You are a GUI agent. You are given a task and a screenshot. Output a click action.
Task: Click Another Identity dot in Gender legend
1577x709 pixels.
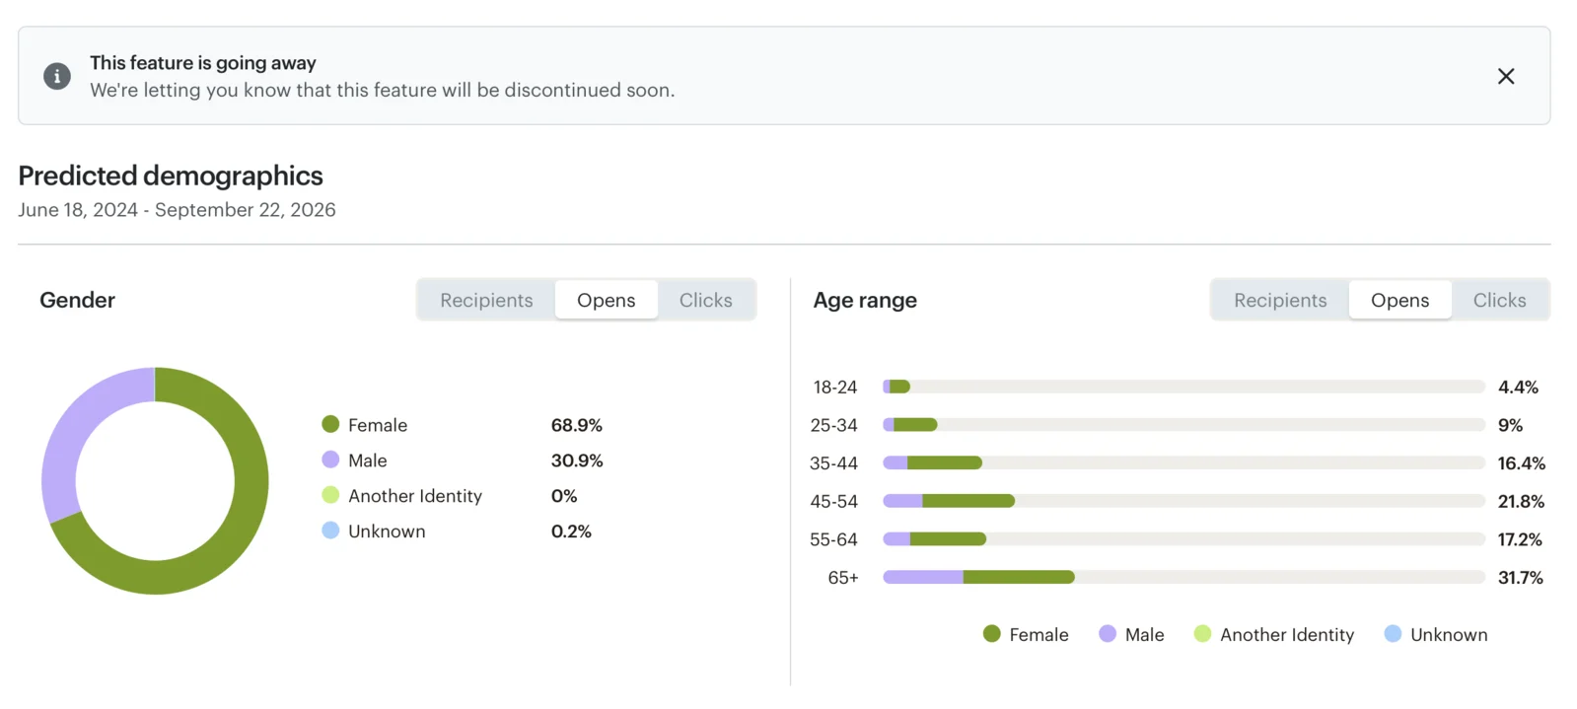[330, 495]
